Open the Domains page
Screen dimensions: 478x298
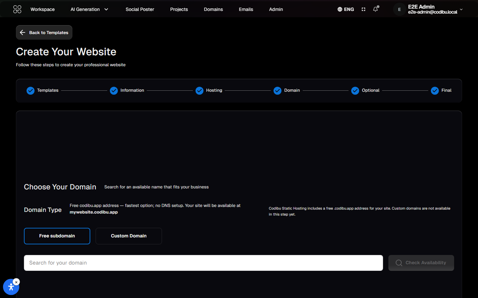point(213,9)
